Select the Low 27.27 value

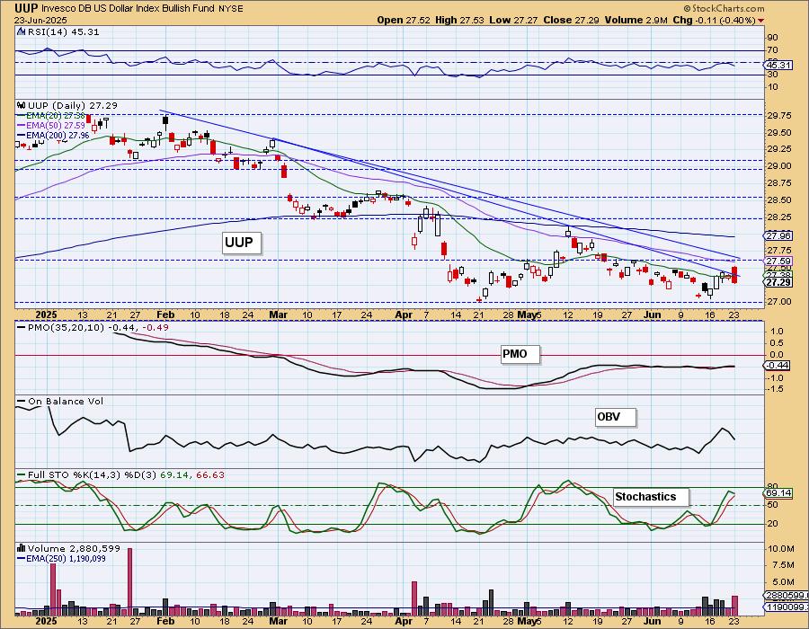(513, 20)
